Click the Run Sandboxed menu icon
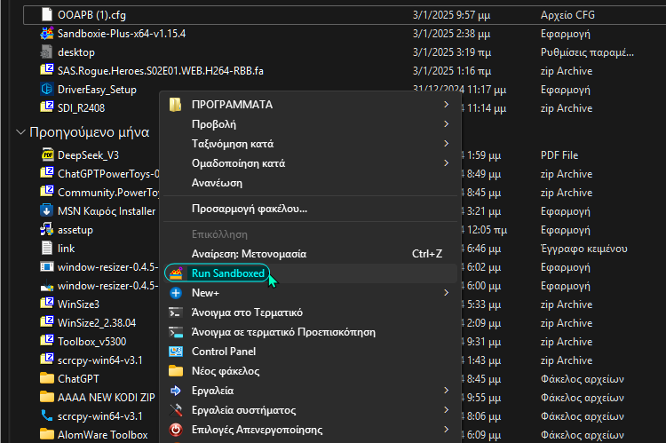 [x=176, y=273]
